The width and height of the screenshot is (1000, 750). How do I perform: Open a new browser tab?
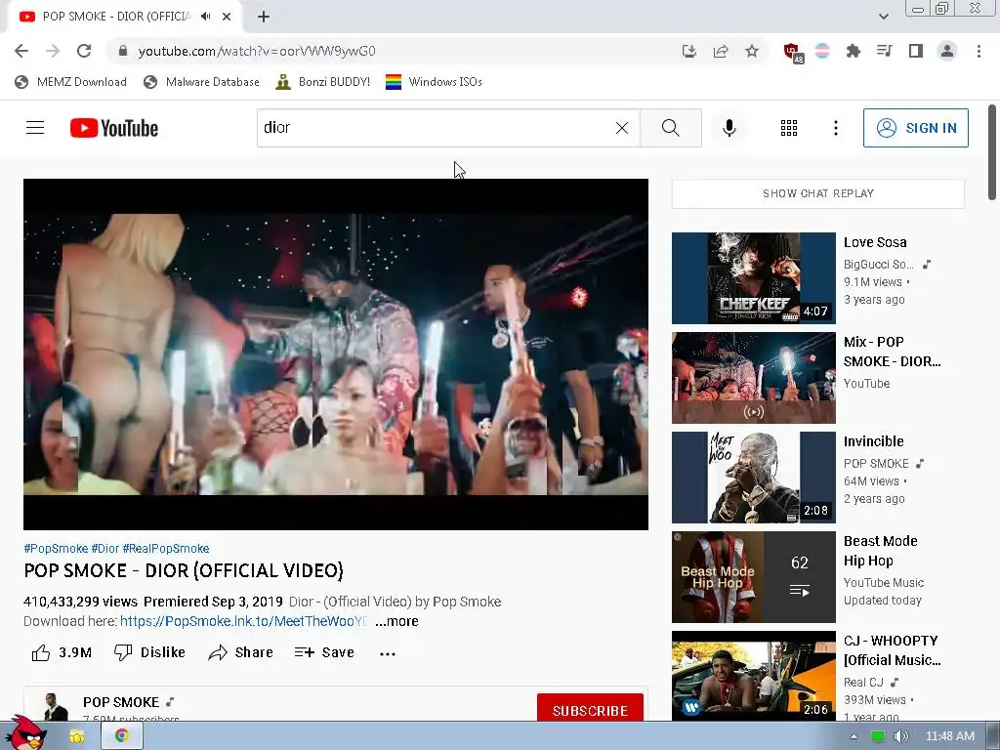pyautogui.click(x=264, y=17)
